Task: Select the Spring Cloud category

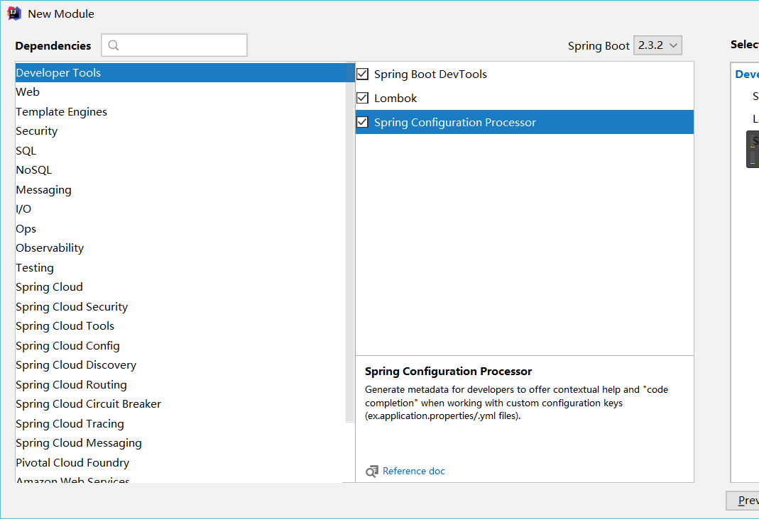Action: (x=180, y=287)
